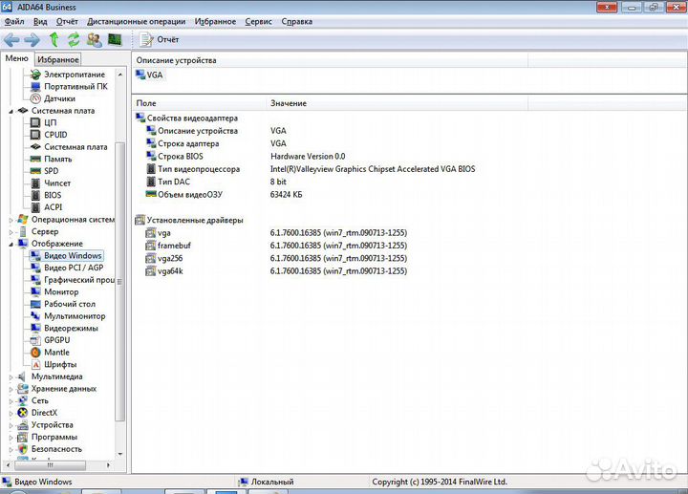This screenshot has width=688, height=494.
Task: Open the Справка menu
Action: coord(296,21)
